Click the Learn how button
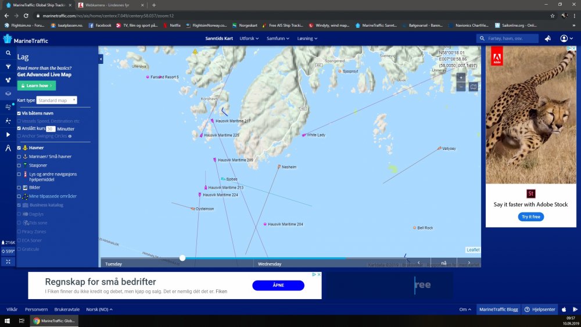The width and height of the screenshot is (581, 327). (36, 85)
